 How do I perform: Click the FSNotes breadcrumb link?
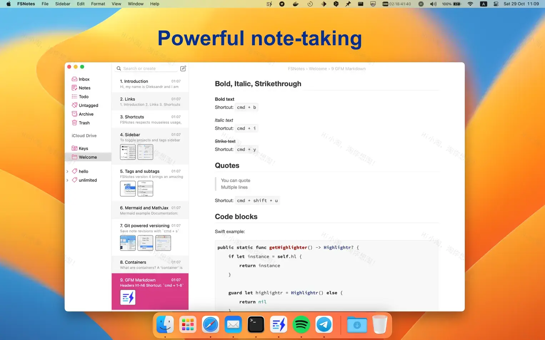(x=296, y=68)
